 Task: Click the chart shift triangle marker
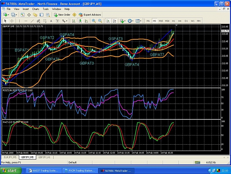tap(177, 26)
